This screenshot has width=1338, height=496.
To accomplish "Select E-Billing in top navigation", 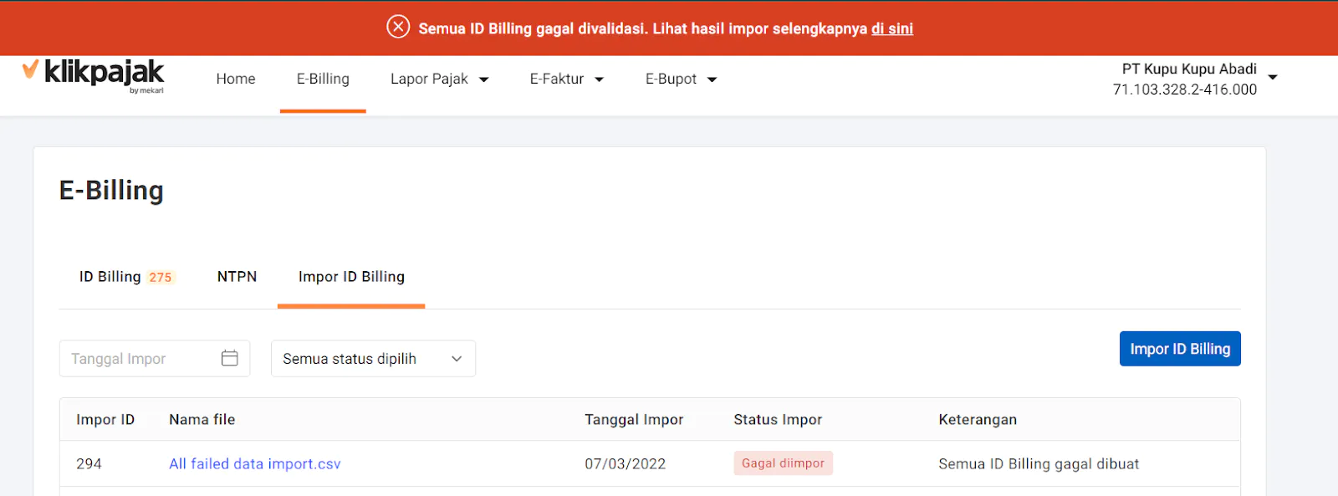I will [323, 79].
